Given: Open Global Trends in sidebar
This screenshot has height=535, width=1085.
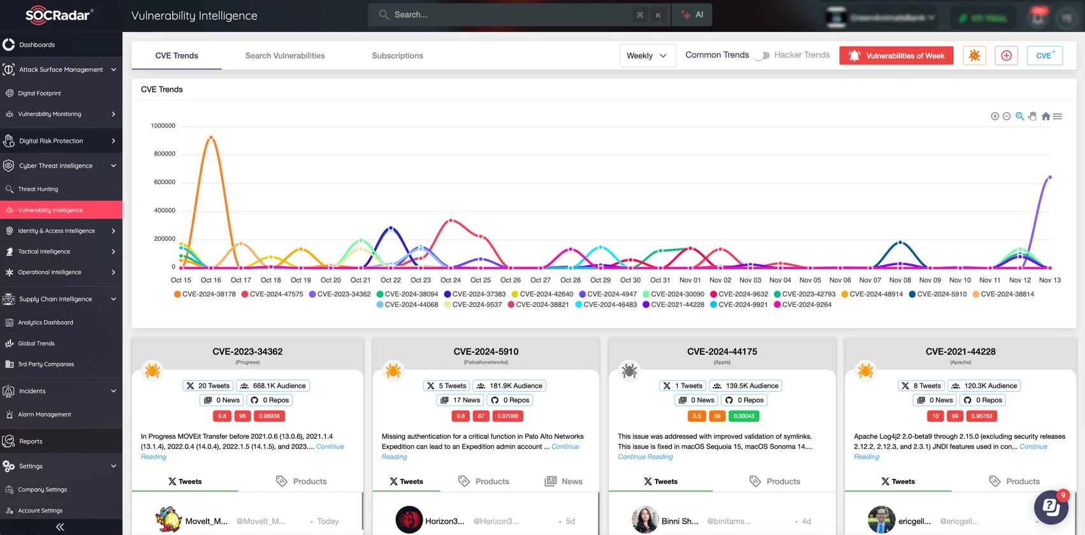Looking at the screenshot, I should tap(61, 343).
